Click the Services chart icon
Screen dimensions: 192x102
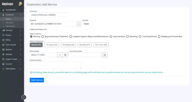[3, 30]
